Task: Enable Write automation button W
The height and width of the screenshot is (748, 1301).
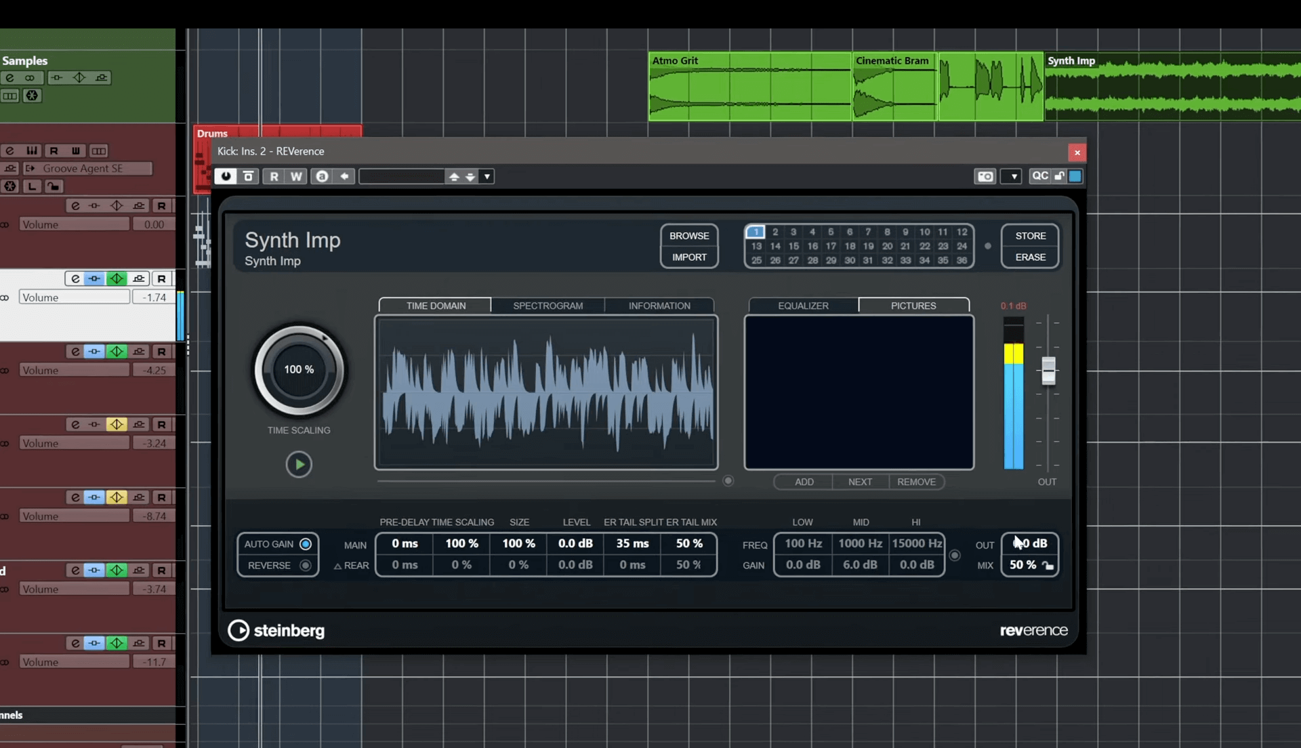Action: click(296, 176)
